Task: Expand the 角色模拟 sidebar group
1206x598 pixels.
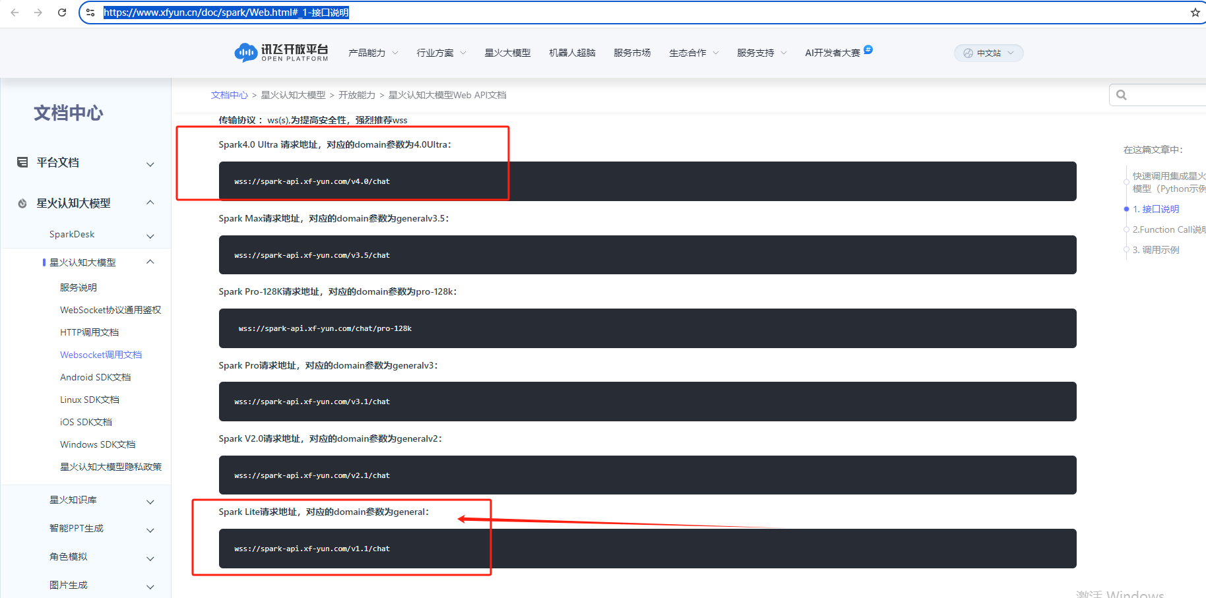Action: 150,558
